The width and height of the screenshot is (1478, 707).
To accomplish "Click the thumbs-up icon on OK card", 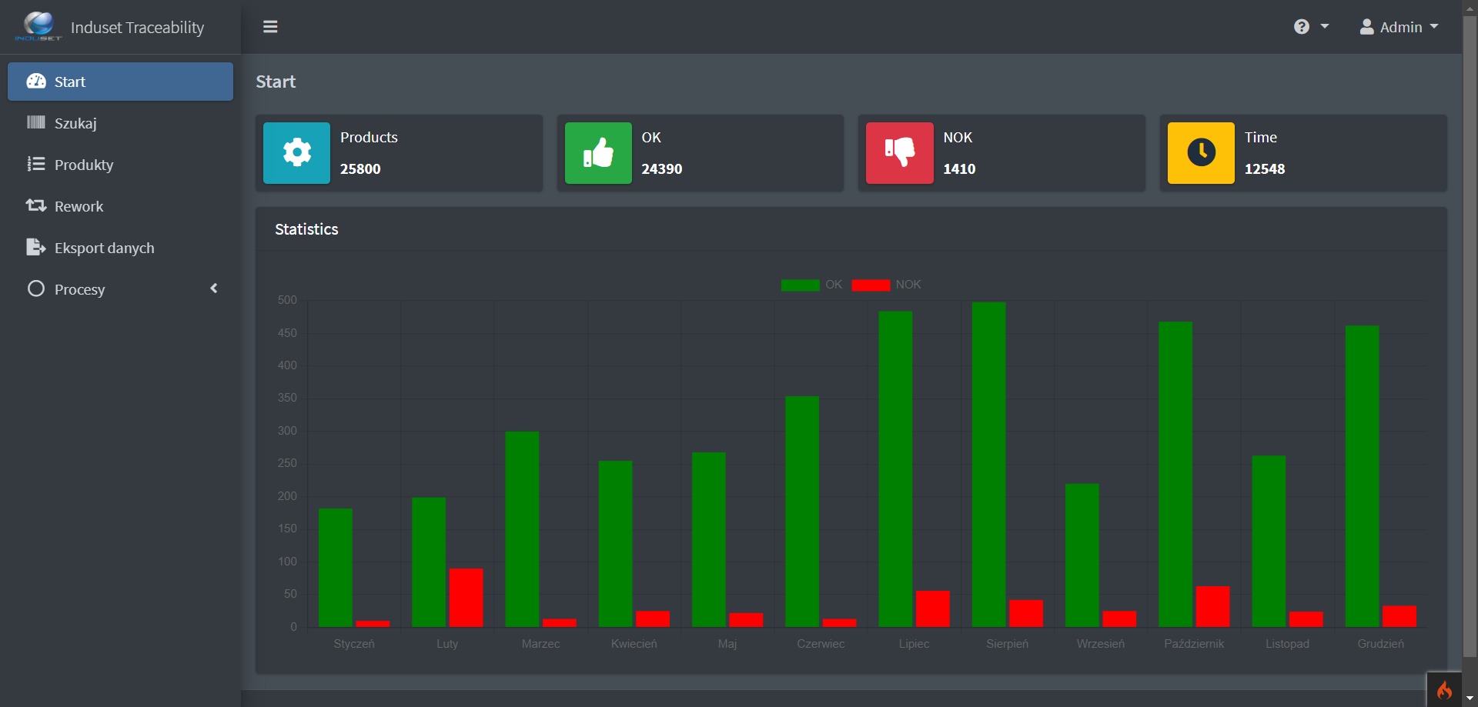I will click(598, 153).
